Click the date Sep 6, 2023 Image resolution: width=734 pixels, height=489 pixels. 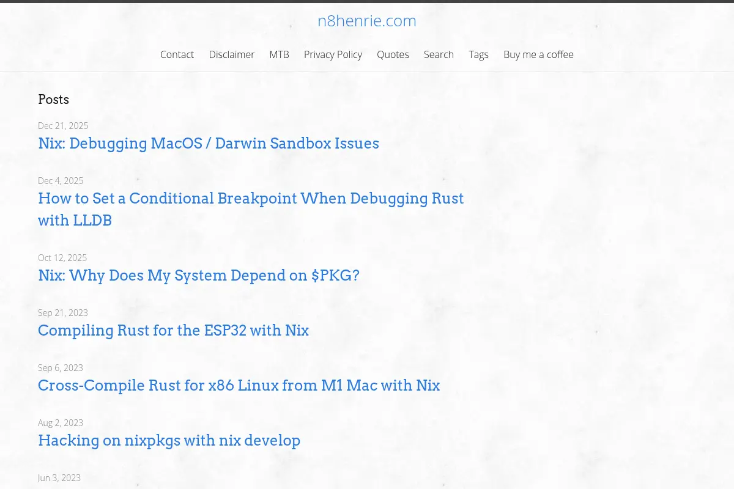[61, 368]
